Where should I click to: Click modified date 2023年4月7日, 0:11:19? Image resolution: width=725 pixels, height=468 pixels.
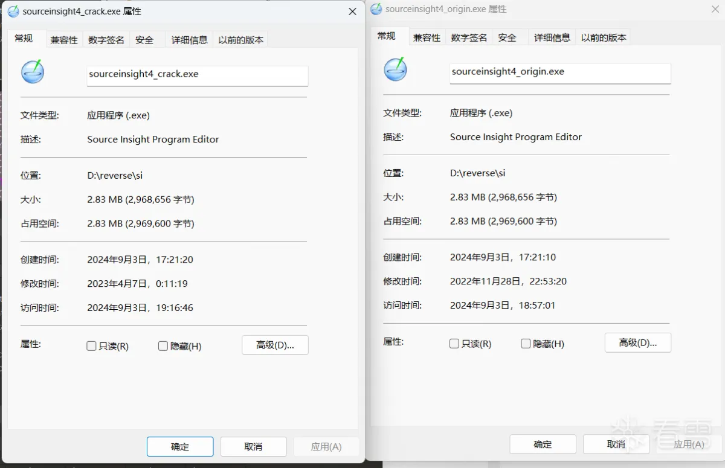tap(138, 284)
